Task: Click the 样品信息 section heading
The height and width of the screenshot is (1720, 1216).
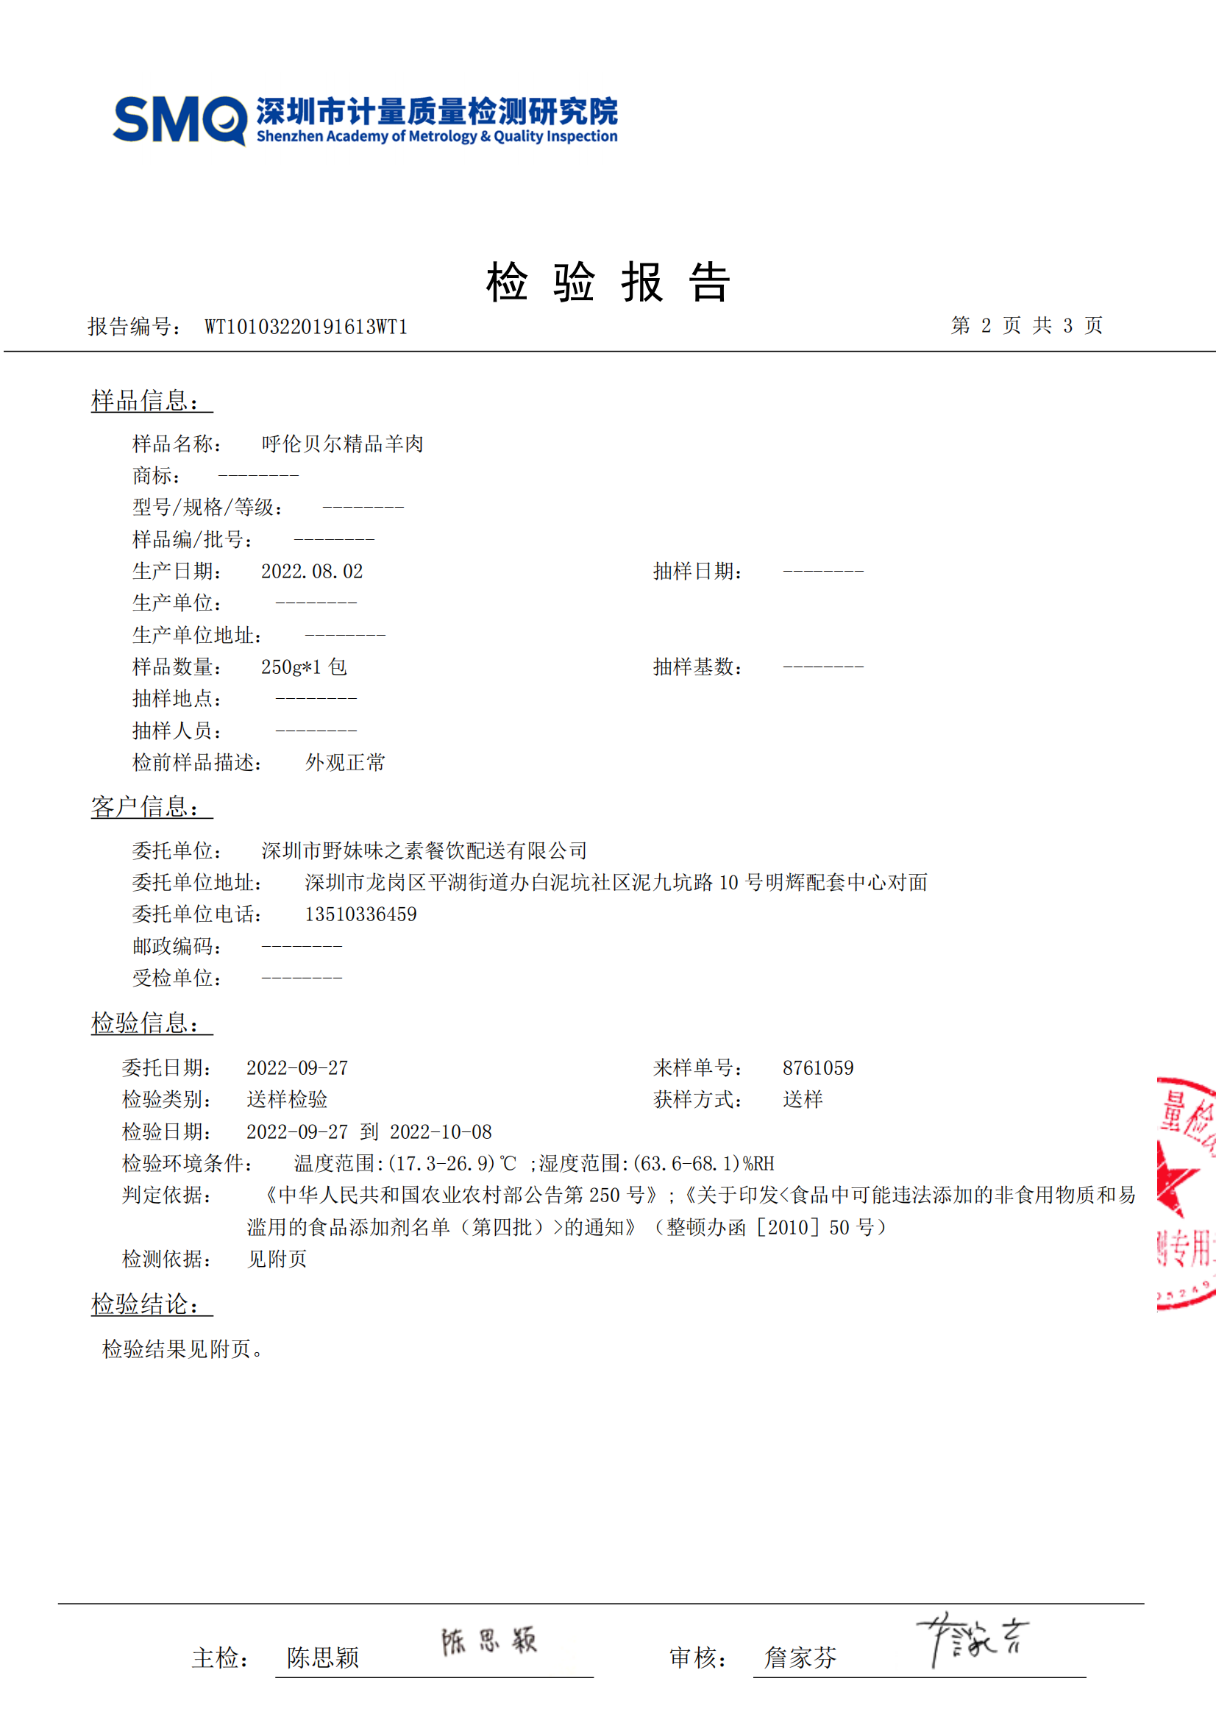Action: [x=152, y=400]
